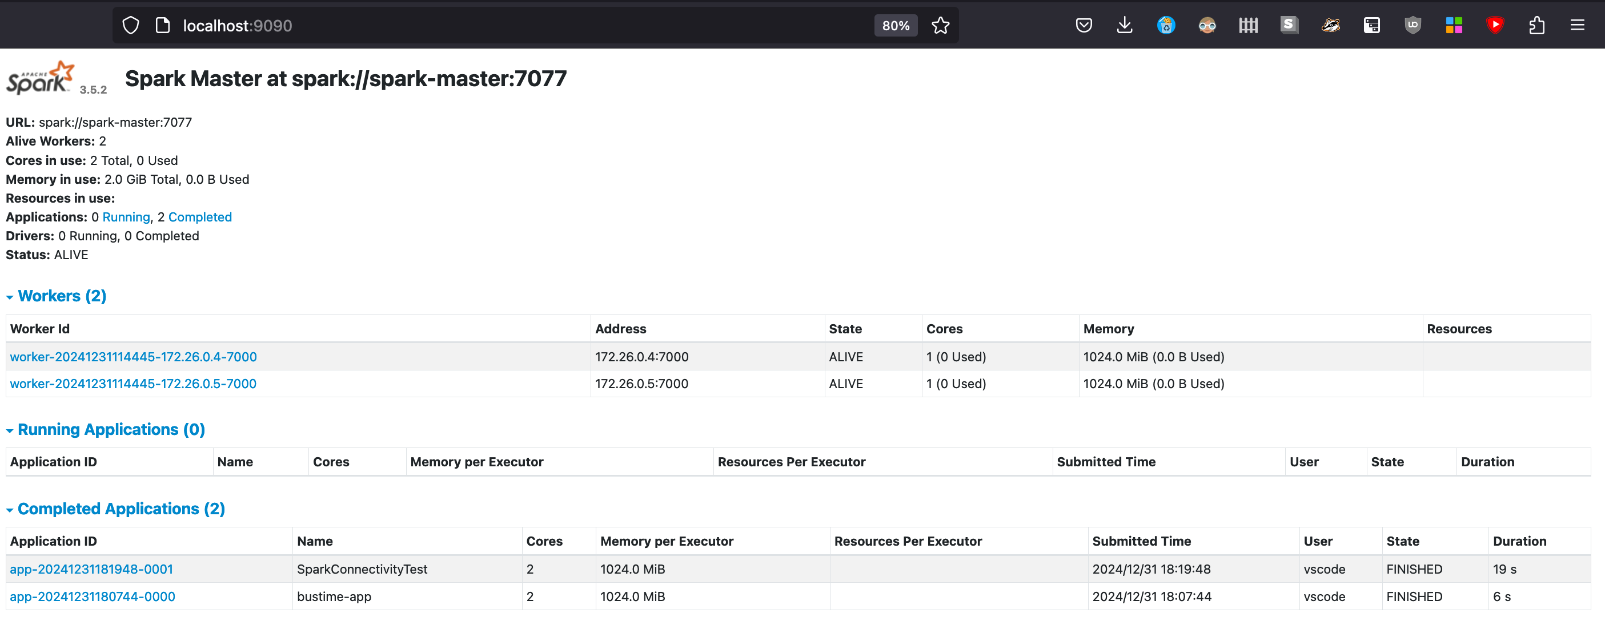The width and height of the screenshot is (1605, 621).
Task: Click the gray S extension icon
Action: coord(1289,25)
